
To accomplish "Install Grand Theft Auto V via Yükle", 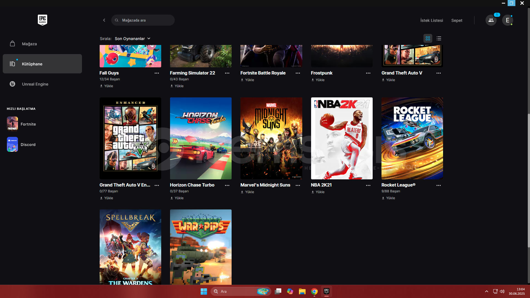I will click(388, 80).
